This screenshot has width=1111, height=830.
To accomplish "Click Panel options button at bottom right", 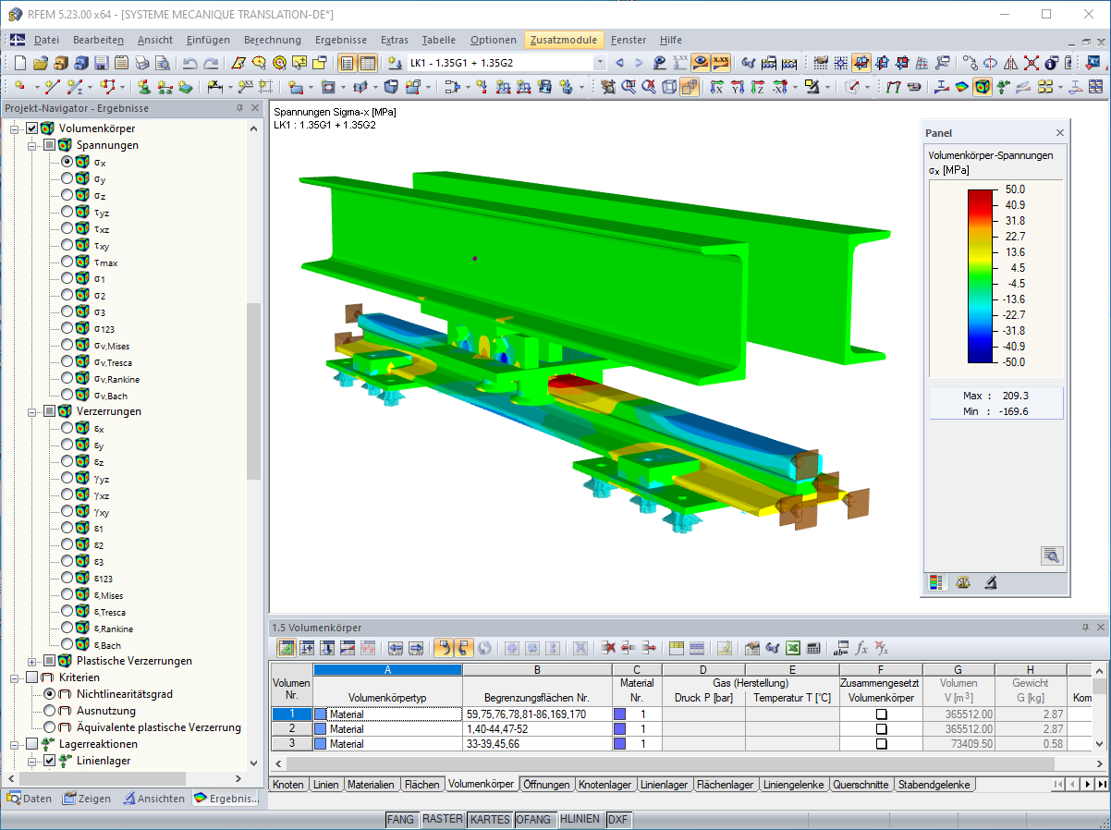I will coord(1052,555).
